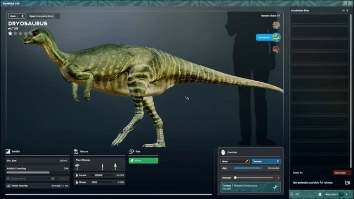
Task: Click the DNA icon on Create button
Action: coord(275,187)
